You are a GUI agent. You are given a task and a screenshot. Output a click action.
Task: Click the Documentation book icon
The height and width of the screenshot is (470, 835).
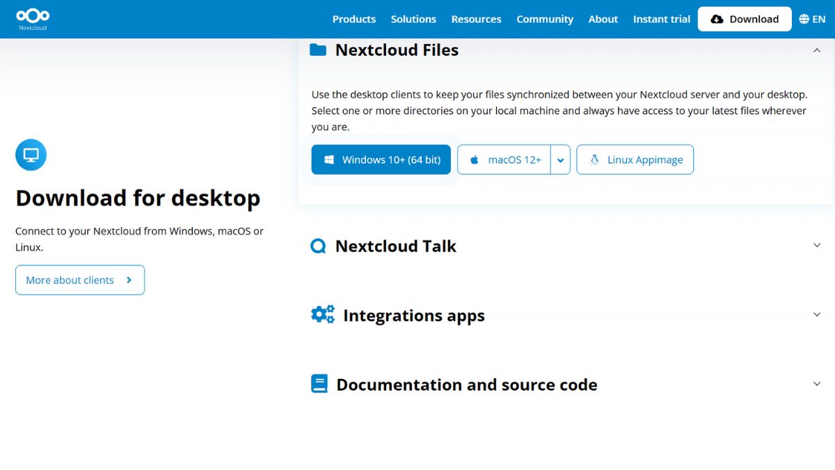pyautogui.click(x=319, y=384)
